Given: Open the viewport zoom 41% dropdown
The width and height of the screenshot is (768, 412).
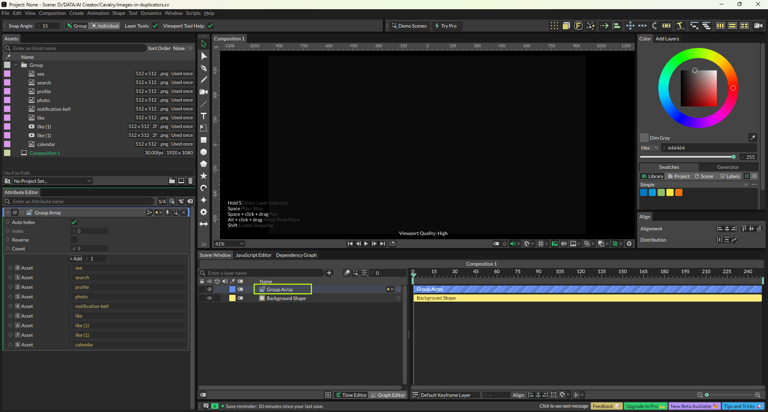Looking at the screenshot, I should point(229,244).
